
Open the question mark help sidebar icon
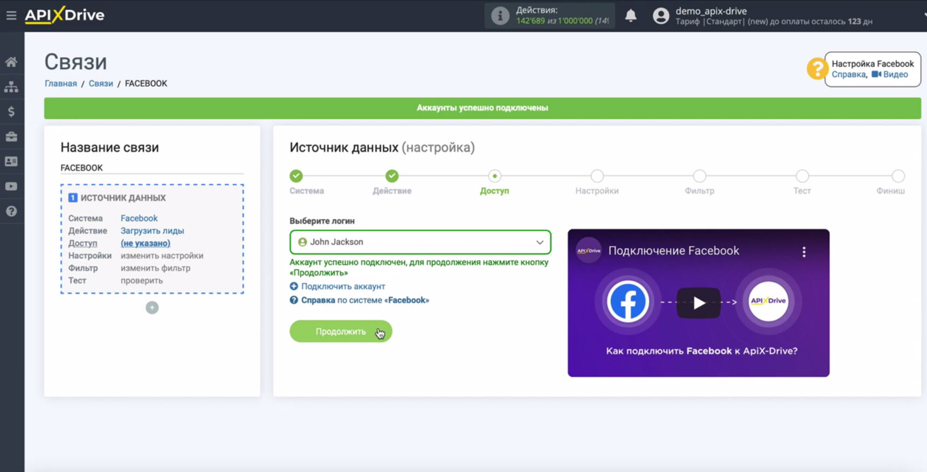coord(11,211)
